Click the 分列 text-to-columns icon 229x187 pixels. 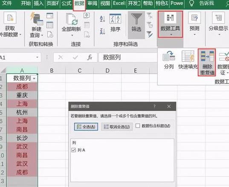click(x=169, y=56)
